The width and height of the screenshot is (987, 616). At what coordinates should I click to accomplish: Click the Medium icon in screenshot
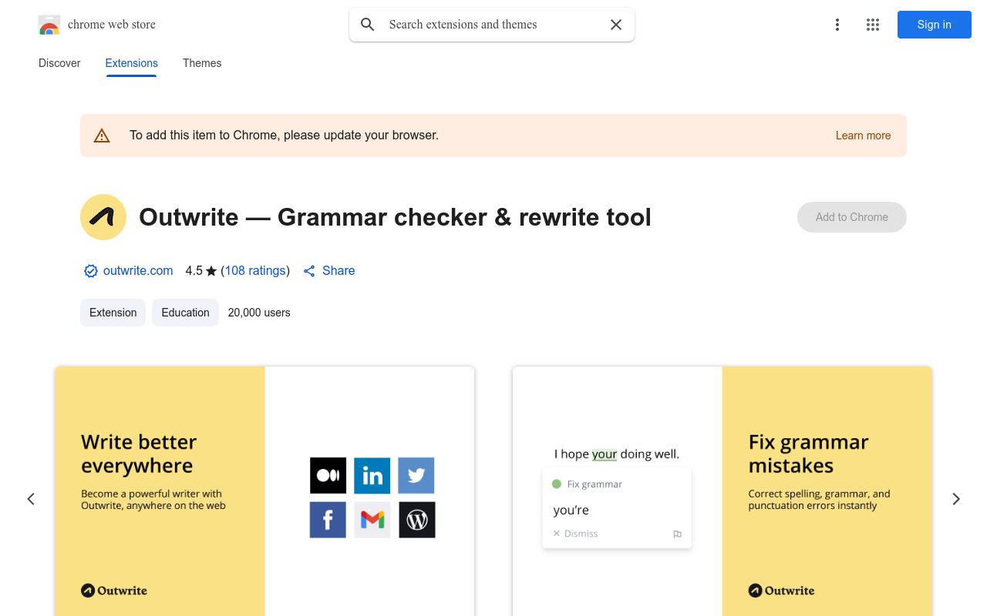tap(328, 476)
